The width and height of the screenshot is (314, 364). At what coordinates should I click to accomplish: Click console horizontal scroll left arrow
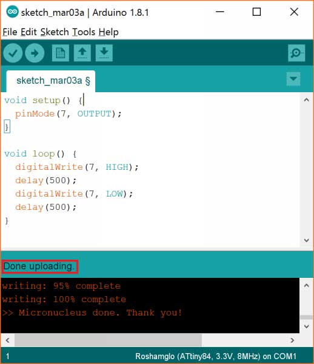coord(8,340)
